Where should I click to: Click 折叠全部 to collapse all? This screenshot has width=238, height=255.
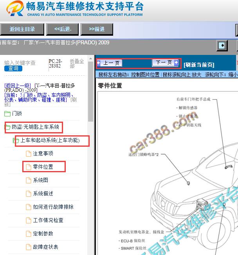pyautogui.click(x=77, y=64)
